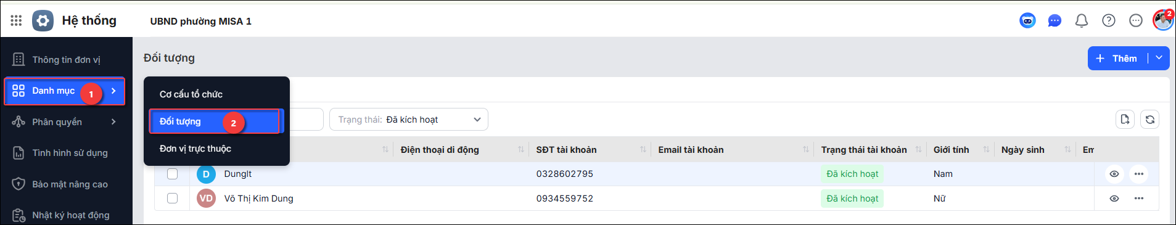This screenshot has height=225, width=1176.
Task: Select Đơn vị trực thuộc menu item
Action: [195, 149]
